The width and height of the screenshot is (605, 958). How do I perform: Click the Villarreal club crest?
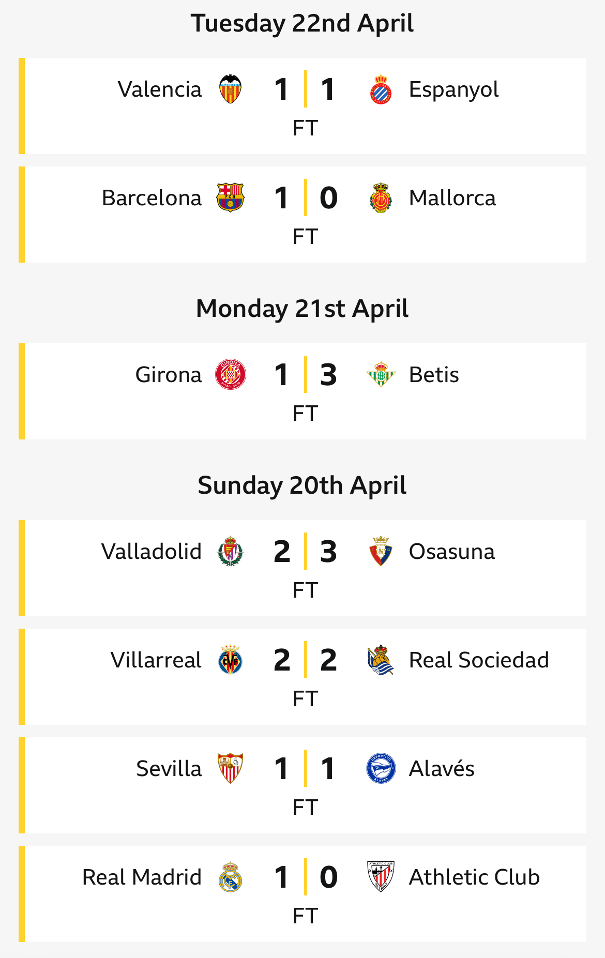230,660
